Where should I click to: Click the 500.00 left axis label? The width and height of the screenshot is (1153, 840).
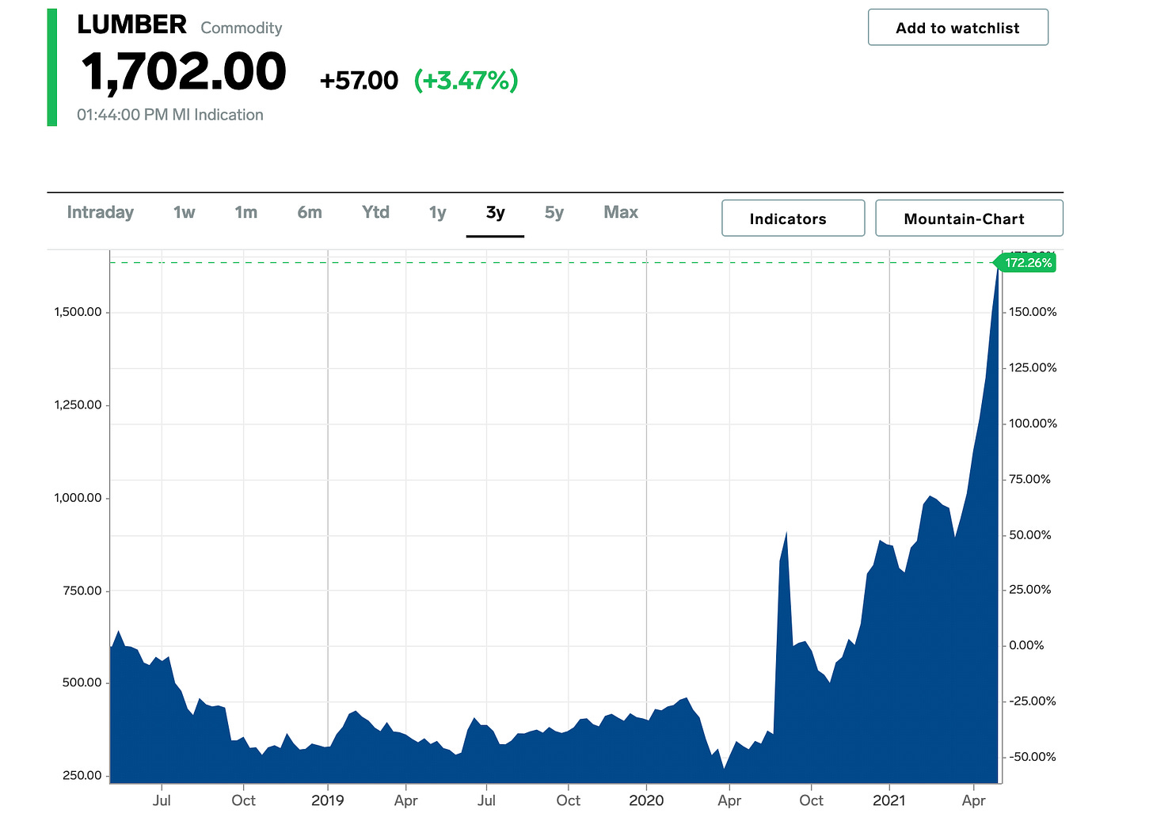pyautogui.click(x=82, y=682)
